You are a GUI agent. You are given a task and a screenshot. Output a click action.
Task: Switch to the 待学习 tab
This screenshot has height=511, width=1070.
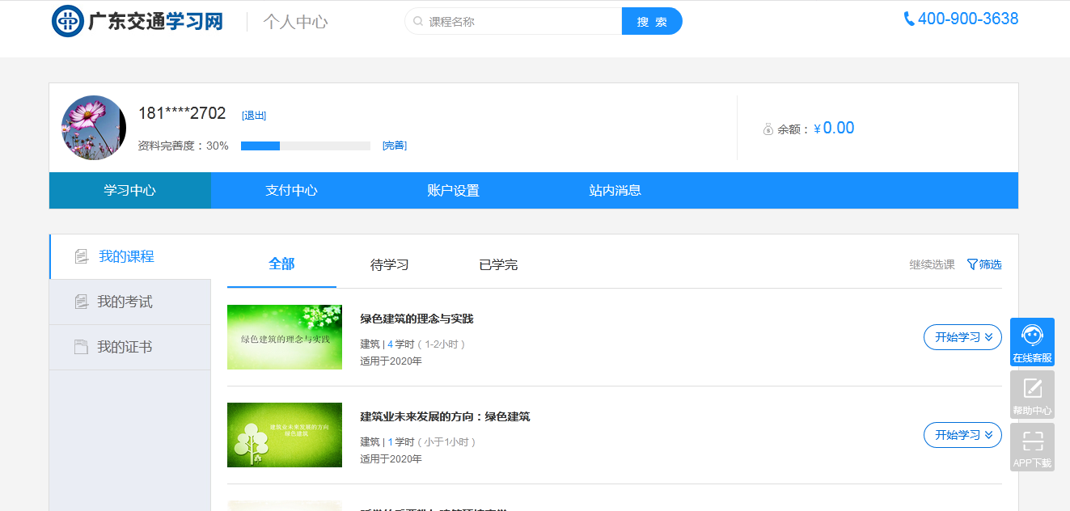click(x=389, y=265)
